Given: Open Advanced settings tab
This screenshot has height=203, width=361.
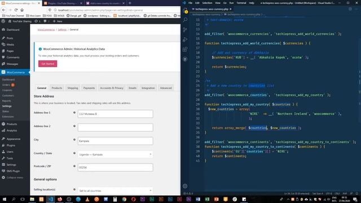Looking at the screenshot, I should tap(166, 88).
